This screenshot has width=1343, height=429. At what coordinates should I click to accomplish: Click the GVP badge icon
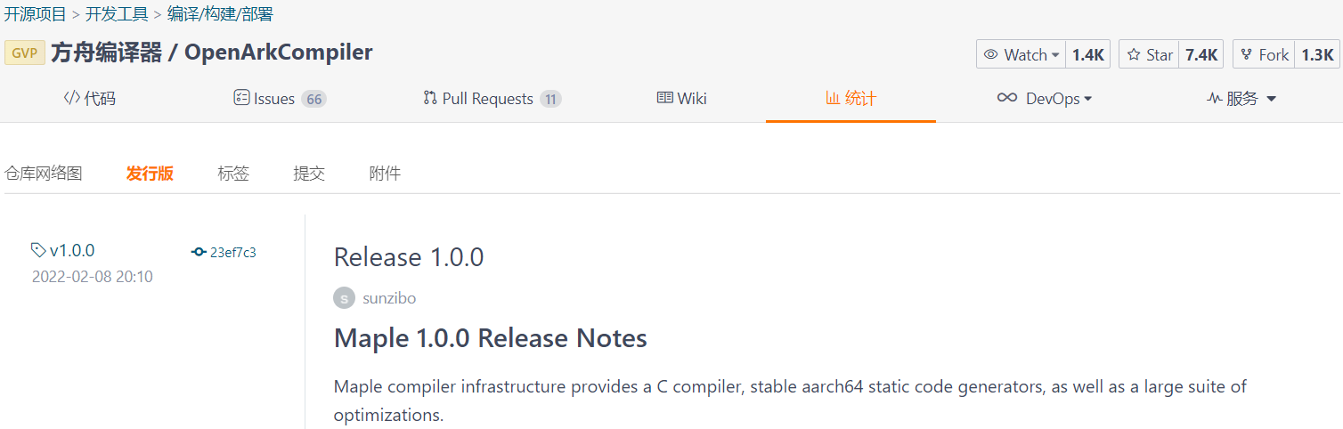tap(24, 53)
